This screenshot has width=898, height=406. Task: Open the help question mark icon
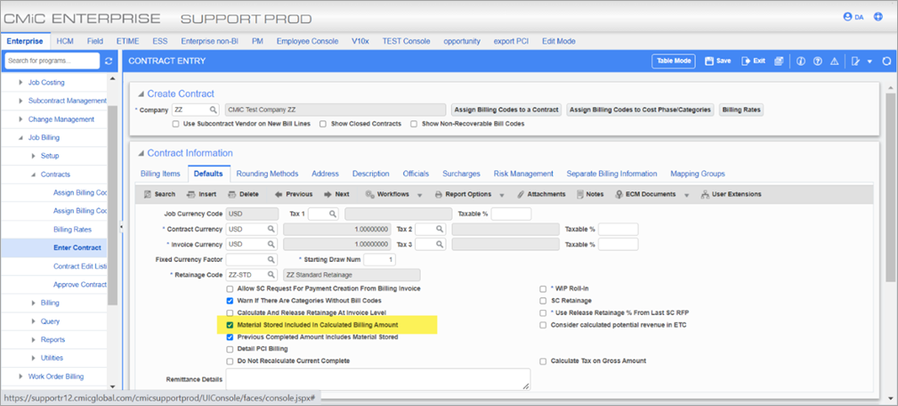[817, 61]
